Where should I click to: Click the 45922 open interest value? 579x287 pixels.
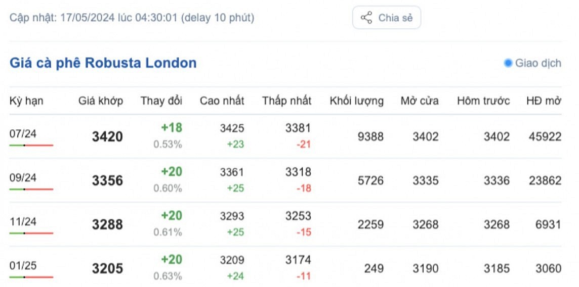coord(545,136)
